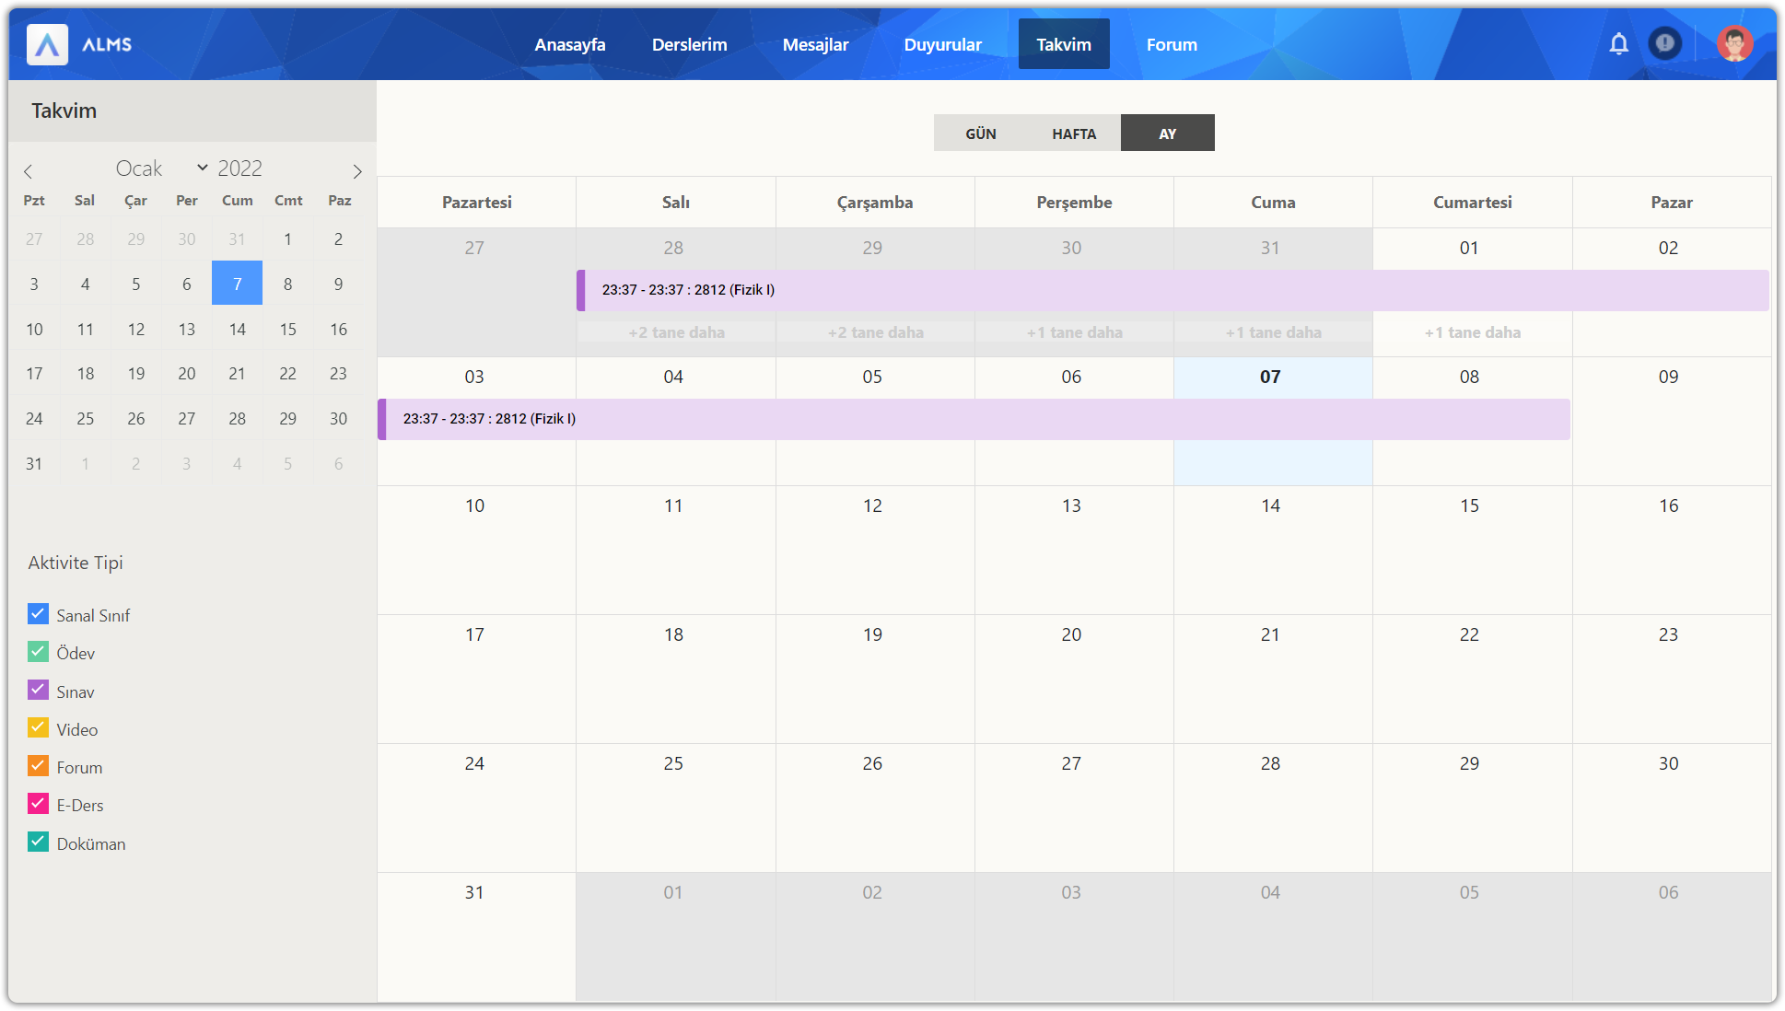Toggle the Ödev activity checkbox
Screen dimensions: 1785x1011
coord(38,652)
